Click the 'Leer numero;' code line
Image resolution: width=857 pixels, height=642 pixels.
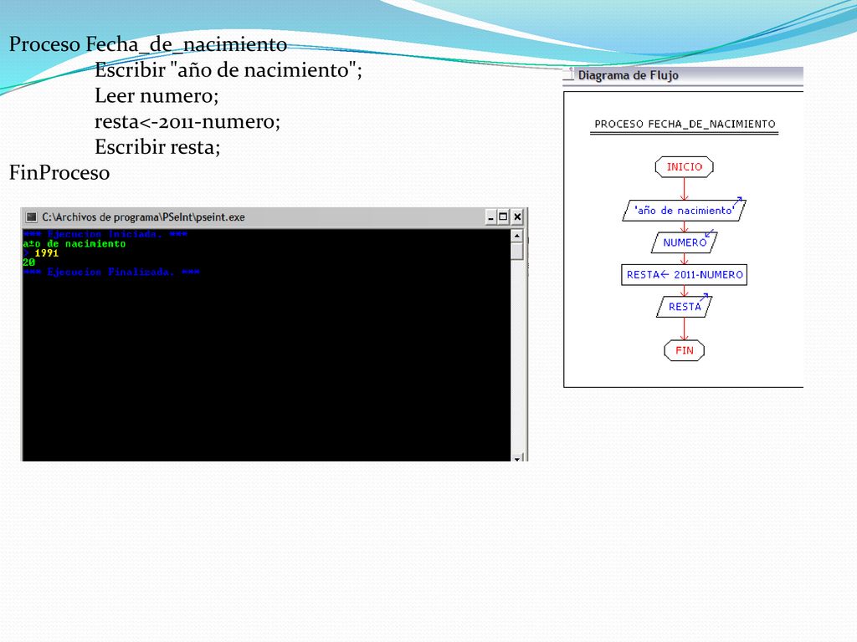click(x=157, y=95)
